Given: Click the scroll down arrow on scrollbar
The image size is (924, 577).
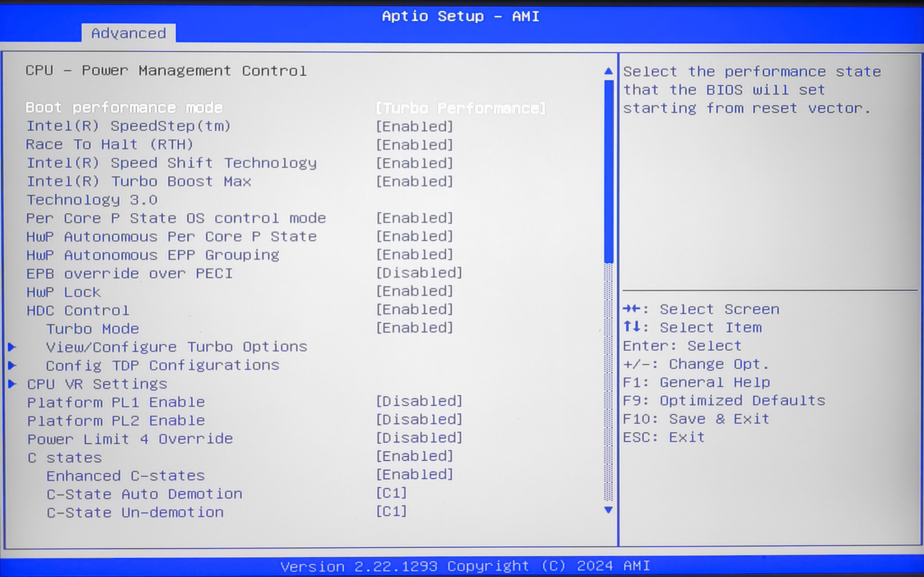Looking at the screenshot, I should (x=608, y=510).
